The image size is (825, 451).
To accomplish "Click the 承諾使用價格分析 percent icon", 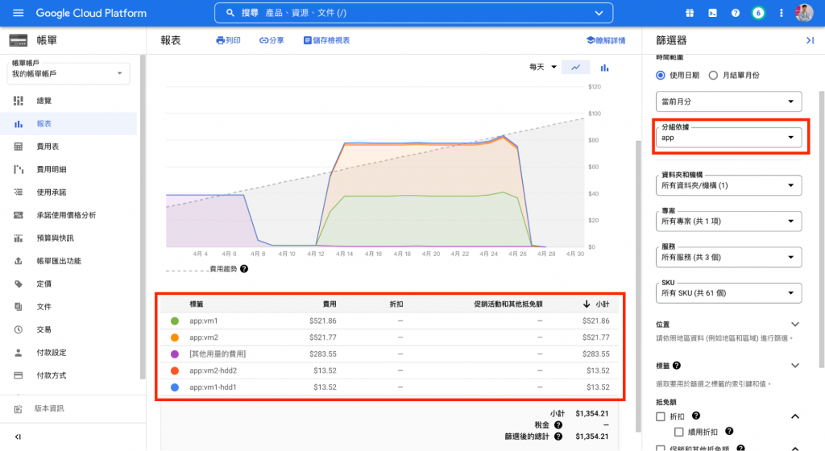I will (19, 215).
